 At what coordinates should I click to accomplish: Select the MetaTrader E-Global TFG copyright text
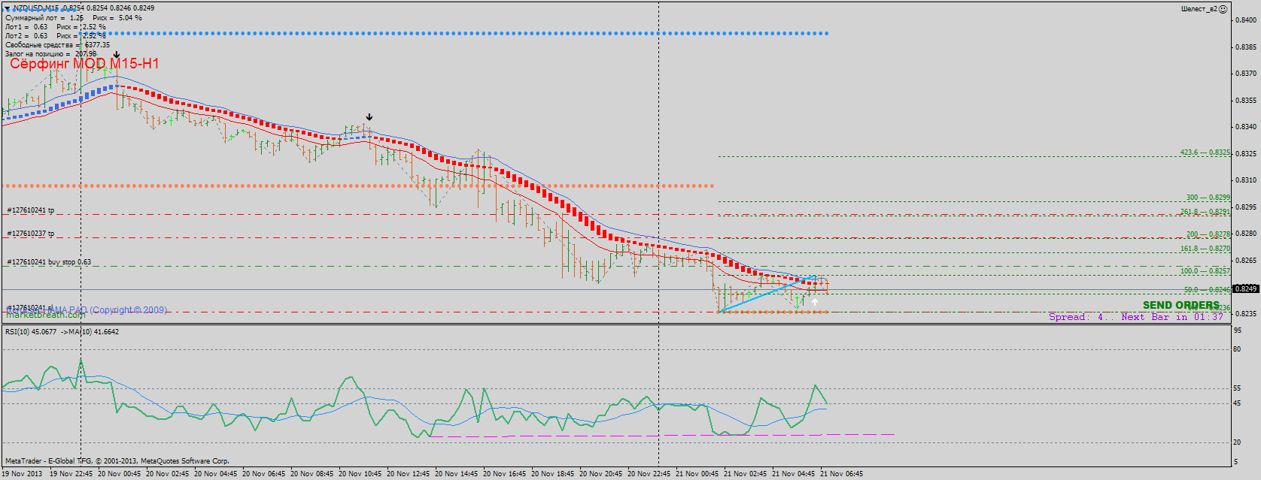click(117, 461)
